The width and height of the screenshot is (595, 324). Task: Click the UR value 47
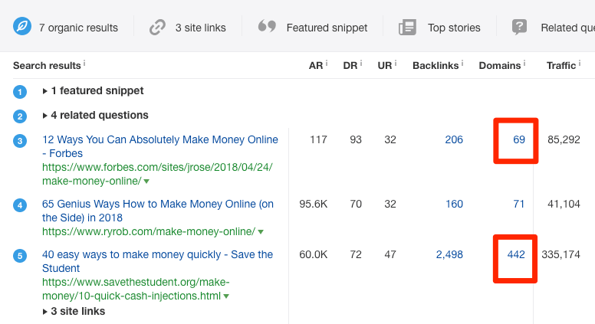[390, 254]
